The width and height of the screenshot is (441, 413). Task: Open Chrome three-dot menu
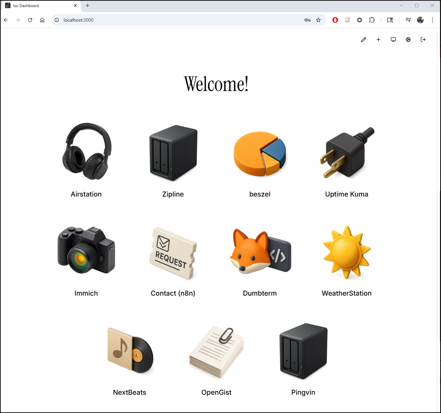[x=433, y=20]
